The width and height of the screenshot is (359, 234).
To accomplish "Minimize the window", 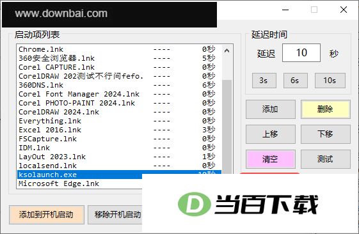I will tap(285, 10).
